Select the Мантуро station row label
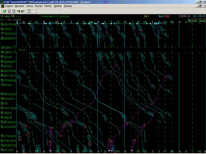The height and width of the screenshot is (154, 206). [8, 94]
